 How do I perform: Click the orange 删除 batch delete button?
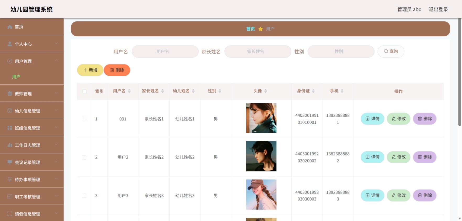point(117,70)
